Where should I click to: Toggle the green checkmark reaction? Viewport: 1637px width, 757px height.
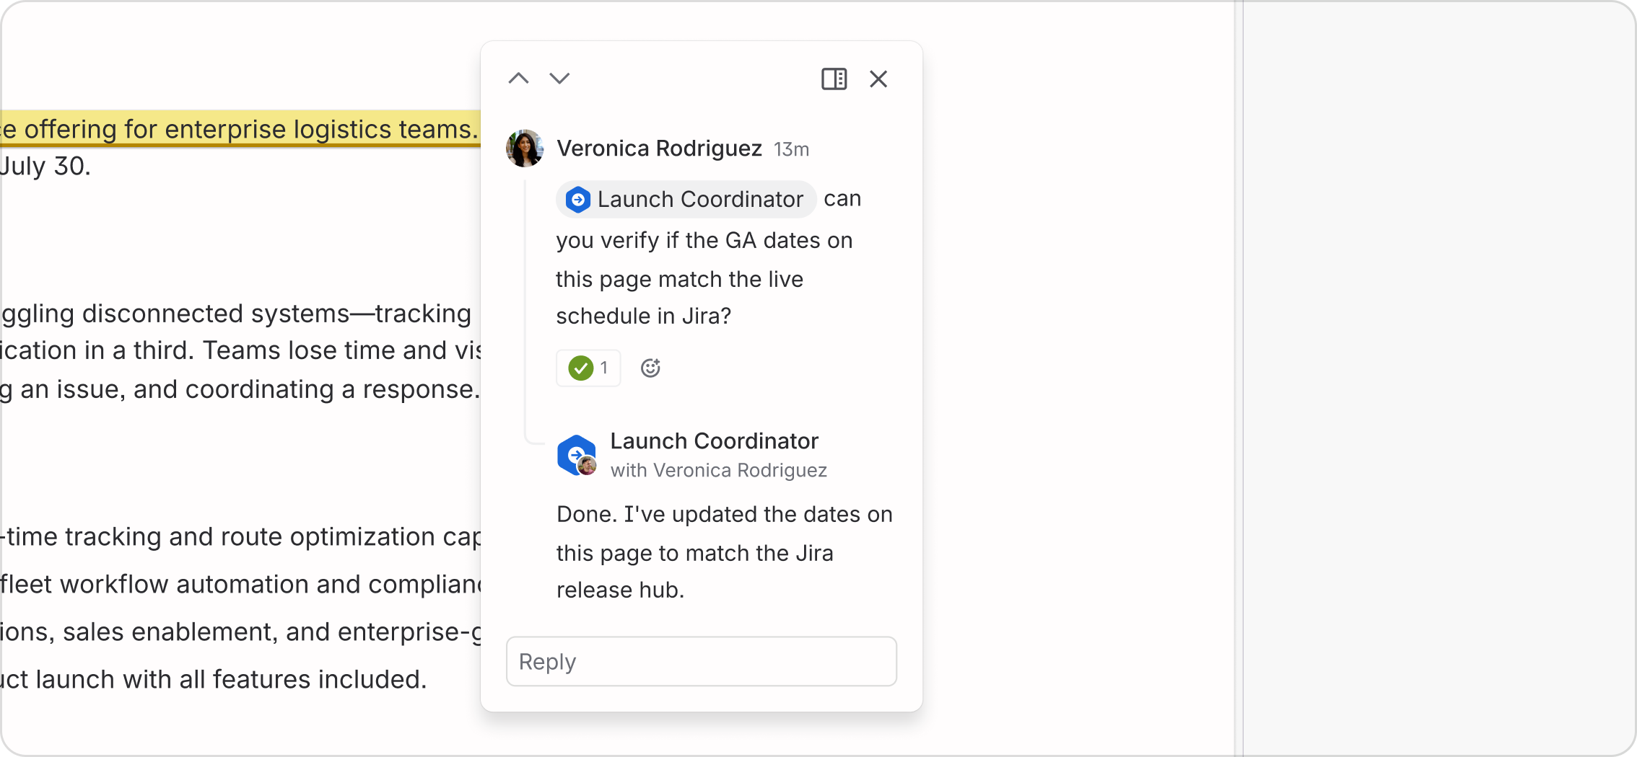click(x=588, y=368)
